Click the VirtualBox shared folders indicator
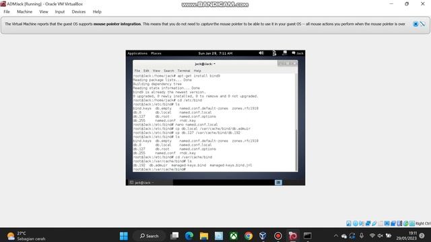 (x=380, y=224)
